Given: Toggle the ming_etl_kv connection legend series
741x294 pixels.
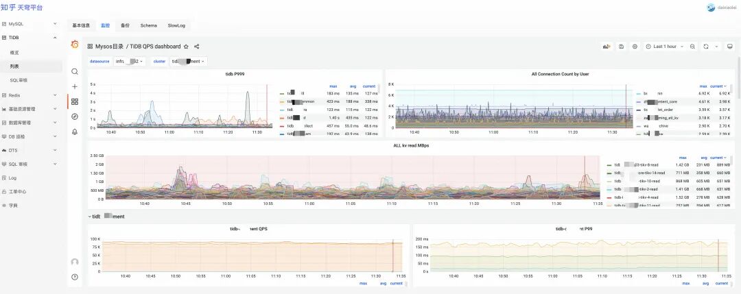Looking at the screenshot, I should 659,117.
